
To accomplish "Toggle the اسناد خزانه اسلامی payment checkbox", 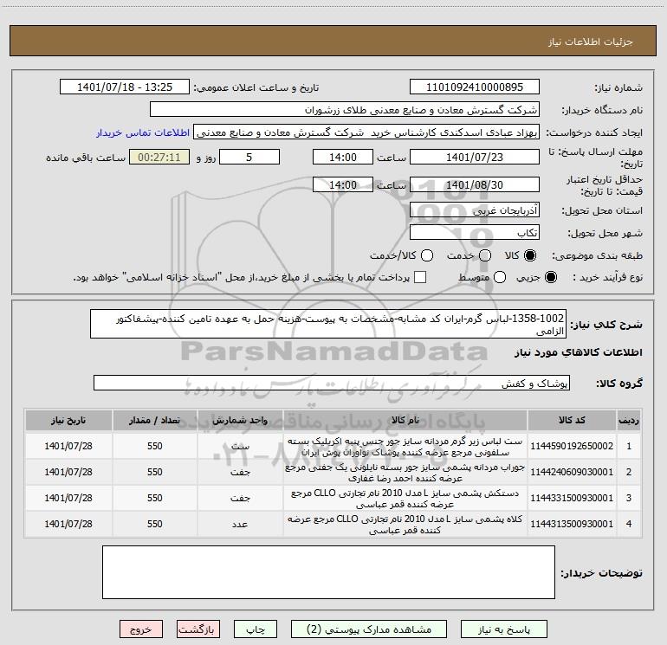I will 420,277.
